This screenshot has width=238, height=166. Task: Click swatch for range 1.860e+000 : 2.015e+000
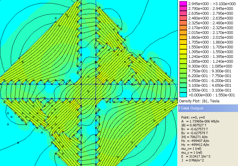[x=183, y=37]
